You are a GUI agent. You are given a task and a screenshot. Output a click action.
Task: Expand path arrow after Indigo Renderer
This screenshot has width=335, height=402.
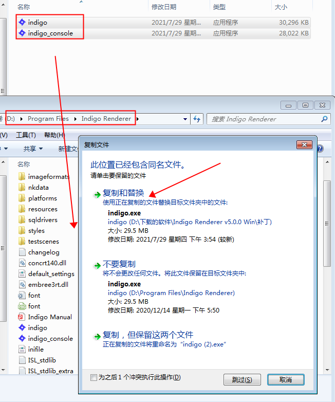pos(138,119)
